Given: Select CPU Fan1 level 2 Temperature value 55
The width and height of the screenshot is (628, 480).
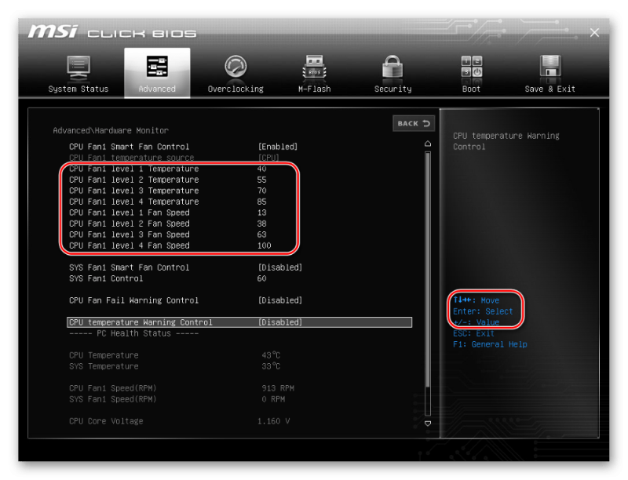Looking at the screenshot, I should (x=261, y=180).
